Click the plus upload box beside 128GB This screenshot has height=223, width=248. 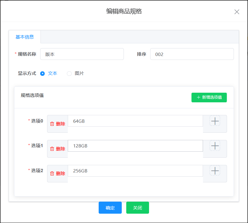click(x=215, y=146)
